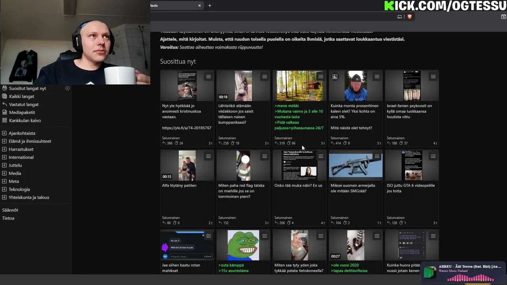The width and height of the screenshot is (507, 285).
Task: Open hamburger menu on the 'Nyt yle hyökkää' thread
Action: [208, 77]
